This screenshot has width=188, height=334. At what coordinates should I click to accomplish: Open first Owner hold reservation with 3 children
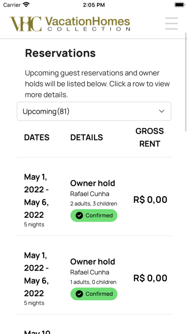pos(94,197)
